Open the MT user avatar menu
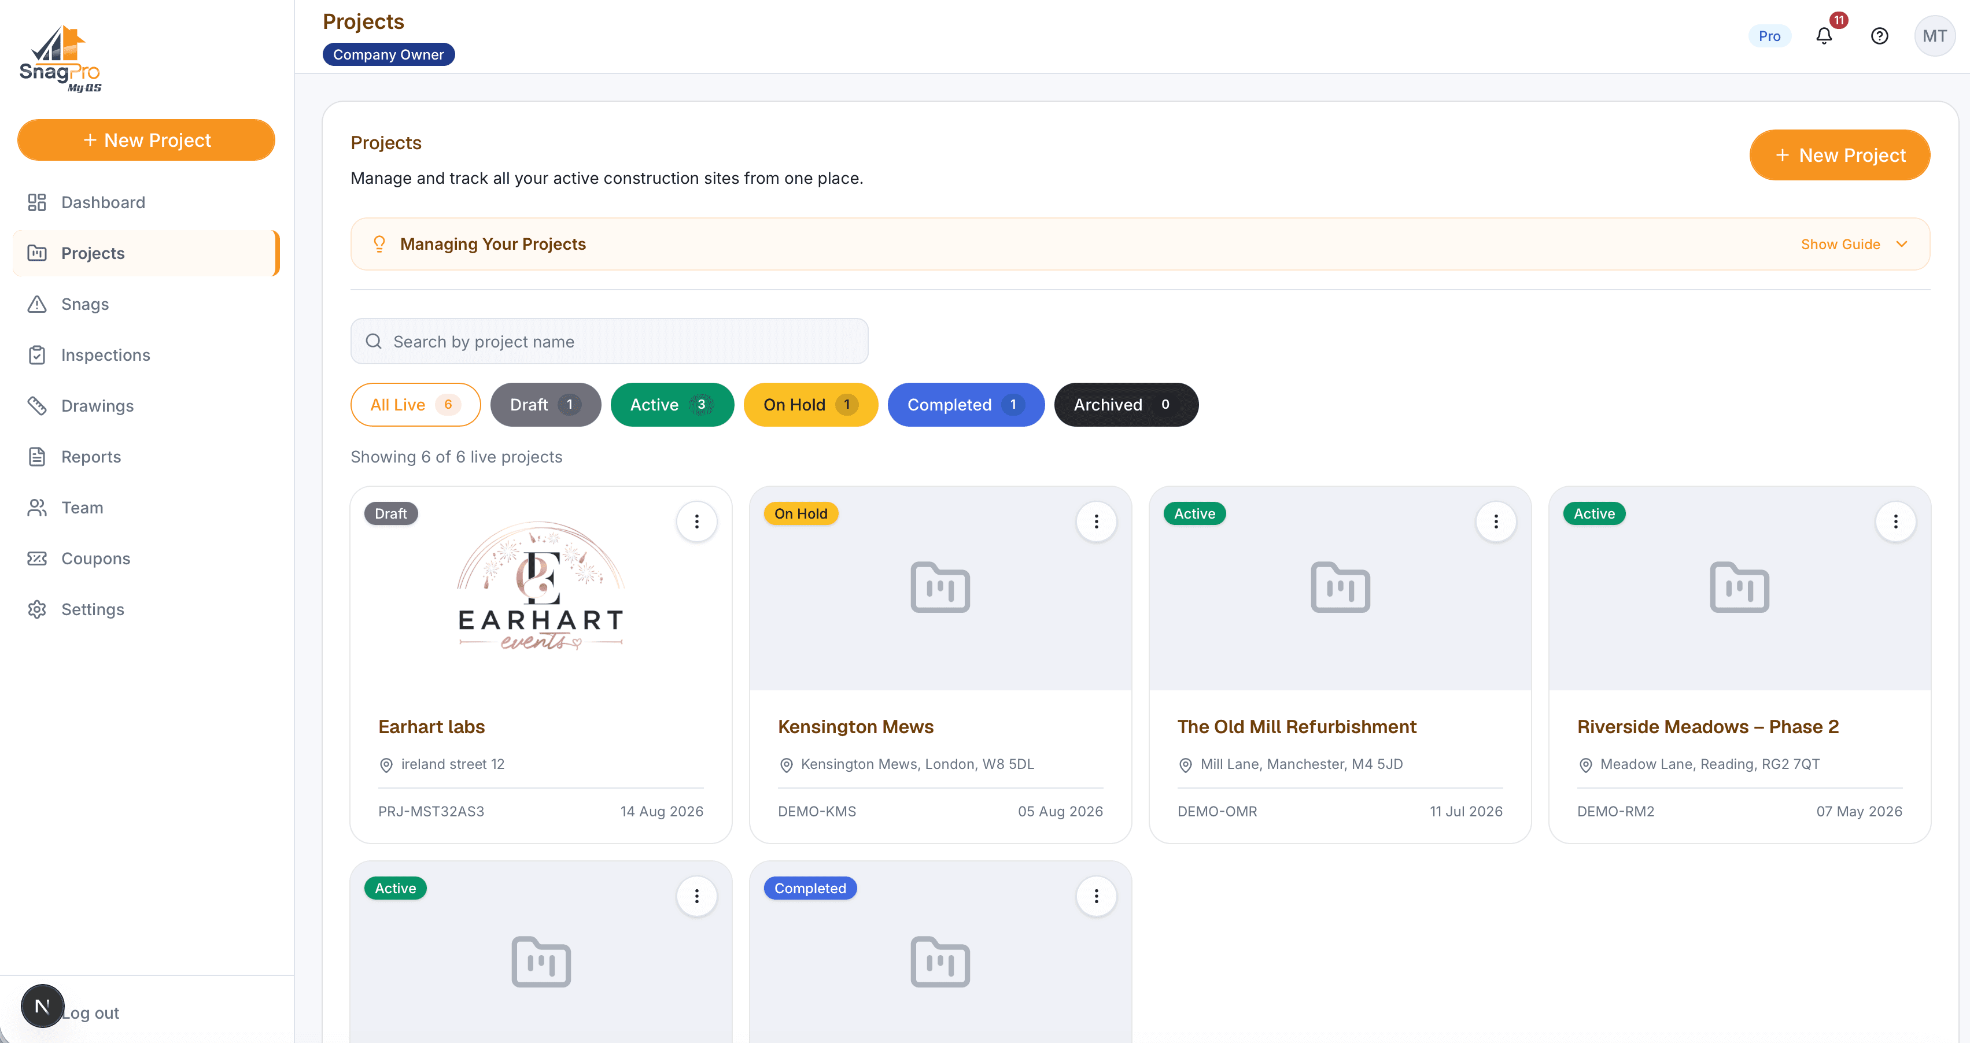The height and width of the screenshot is (1043, 1970). (1934, 36)
